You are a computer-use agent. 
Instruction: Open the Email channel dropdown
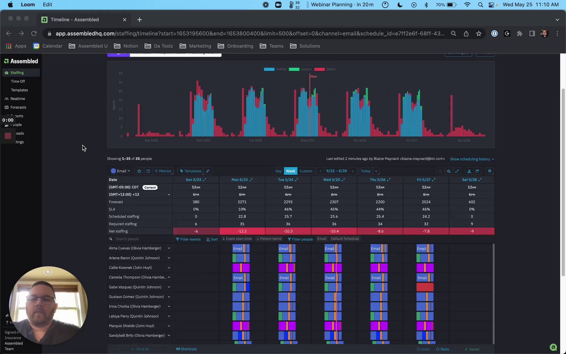tap(121, 171)
